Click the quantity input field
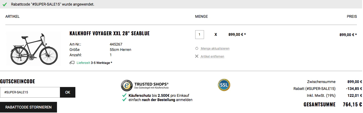The image size is (363, 113). point(199,34)
